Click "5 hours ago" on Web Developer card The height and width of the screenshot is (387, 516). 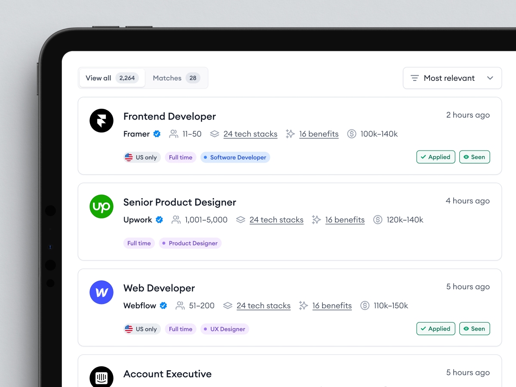[x=468, y=287]
